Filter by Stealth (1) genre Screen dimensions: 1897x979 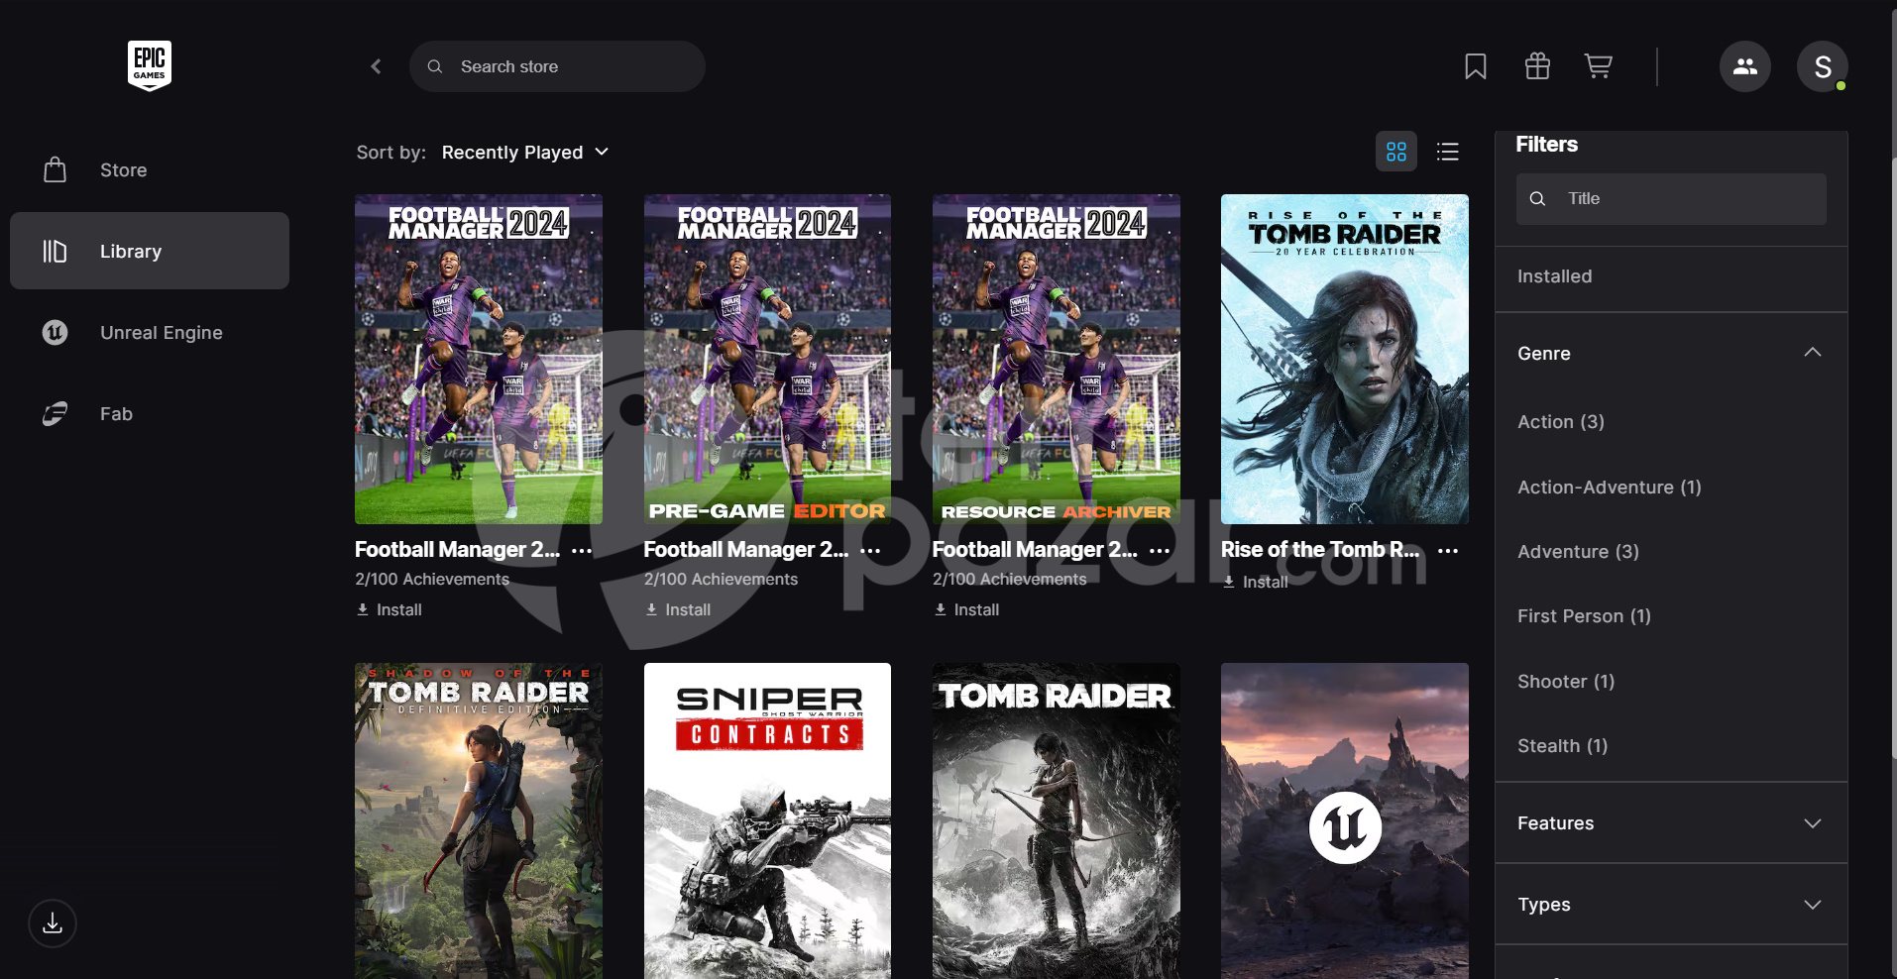(x=1562, y=746)
